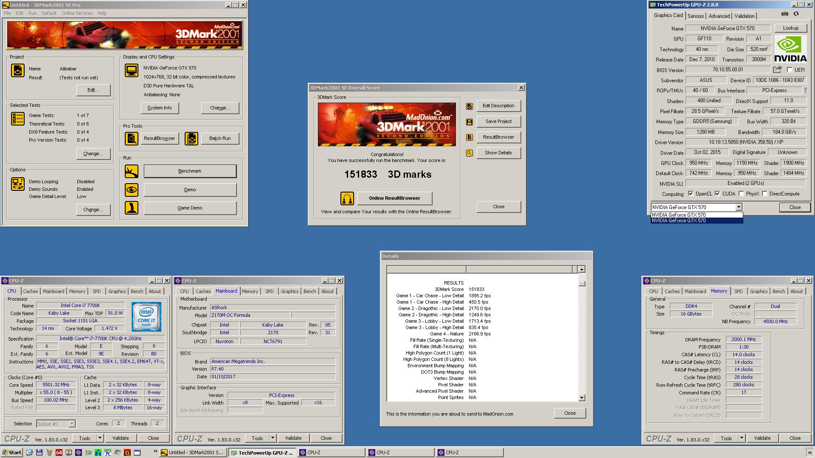
Task: Click the Show Details magnifier icon
Action: pyautogui.click(x=469, y=153)
